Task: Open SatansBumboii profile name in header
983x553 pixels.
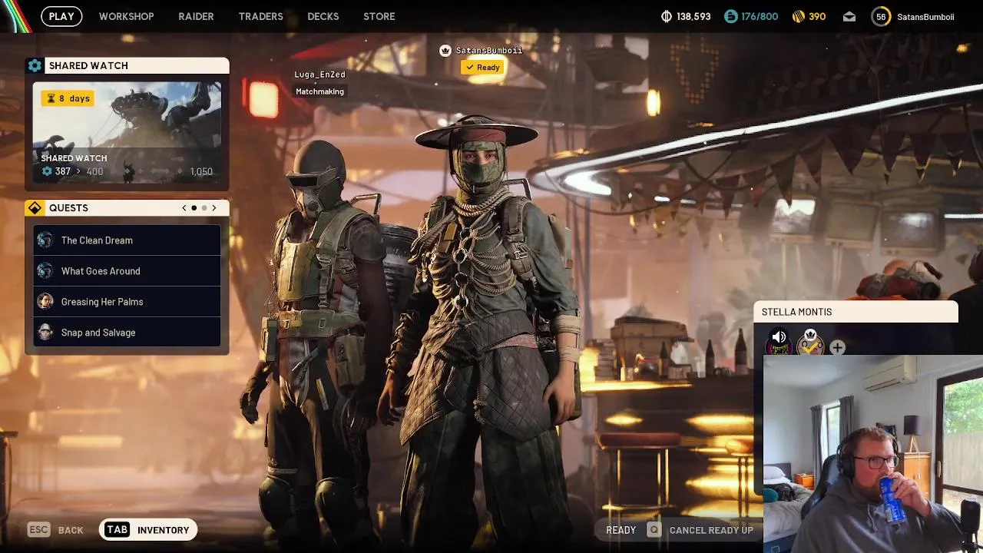Action: pyautogui.click(x=925, y=16)
